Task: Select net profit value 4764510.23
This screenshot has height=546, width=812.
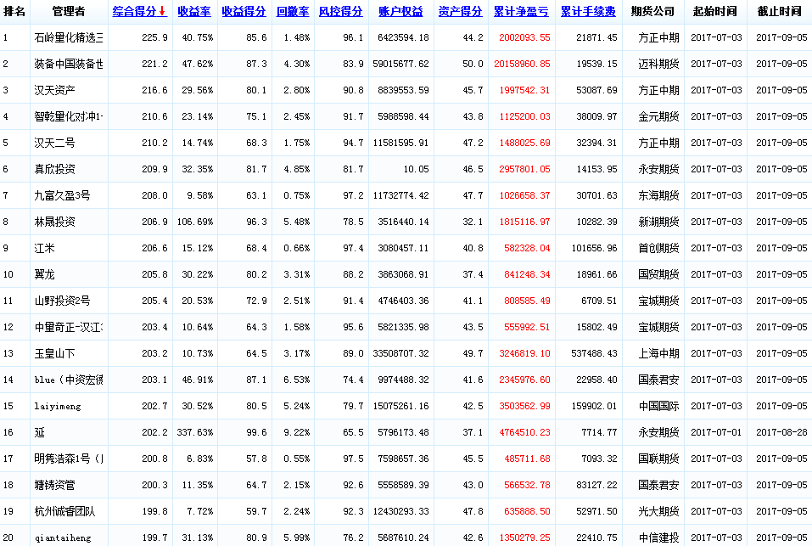Action: 524,432
